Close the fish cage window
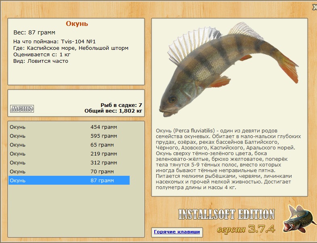The width and height of the screenshot is (317, 243). pos(315,7)
